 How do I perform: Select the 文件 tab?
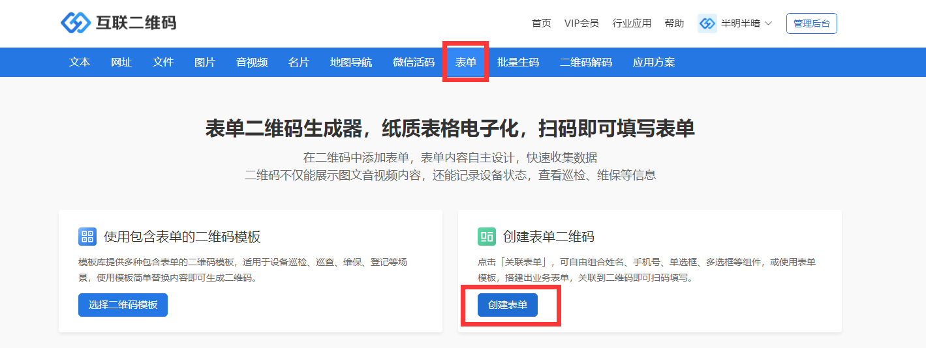click(163, 63)
